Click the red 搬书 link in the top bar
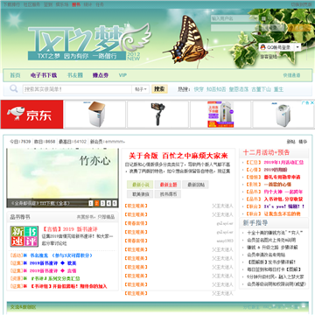Image resolution: width=315 pixels, height=315 pixels. click(x=76, y=4)
